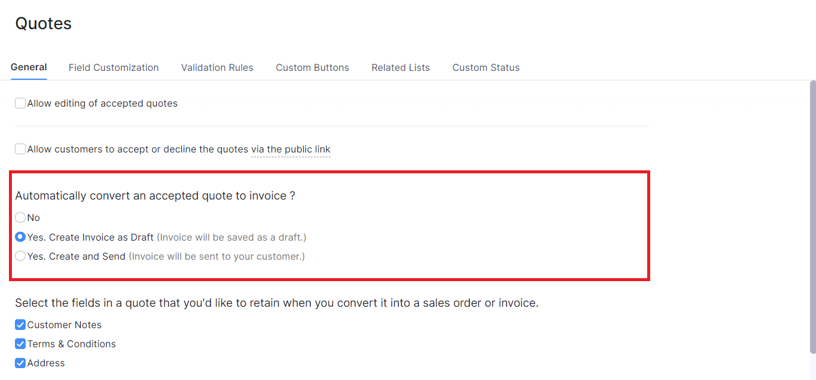Open the Field Customization tab
Viewport: 816px width, 380px height.
pyautogui.click(x=113, y=68)
